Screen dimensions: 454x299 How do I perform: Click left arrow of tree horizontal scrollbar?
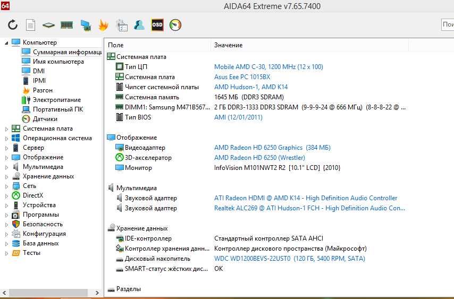(x=4, y=293)
